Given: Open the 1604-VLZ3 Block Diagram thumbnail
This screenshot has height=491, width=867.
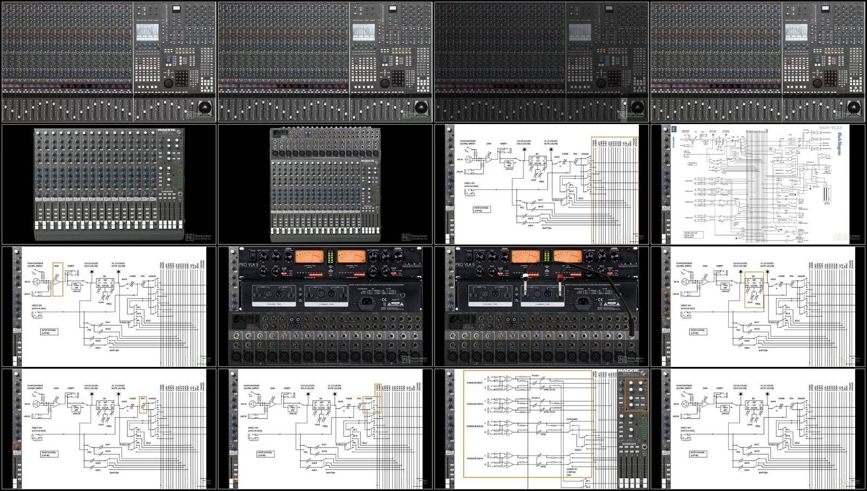Looking at the screenshot, I should 758,184.
